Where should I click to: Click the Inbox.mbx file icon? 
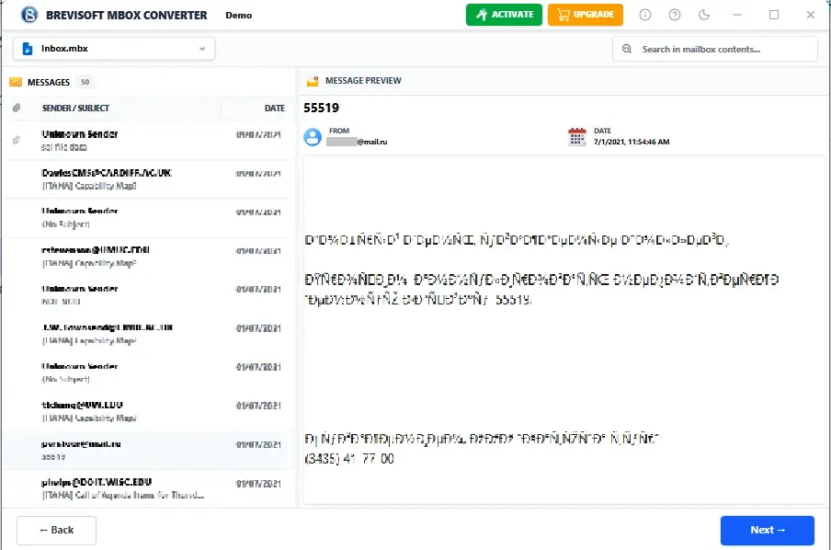(28, 49)
